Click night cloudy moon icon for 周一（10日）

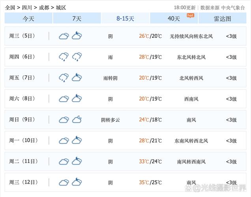tap(77, 140)
